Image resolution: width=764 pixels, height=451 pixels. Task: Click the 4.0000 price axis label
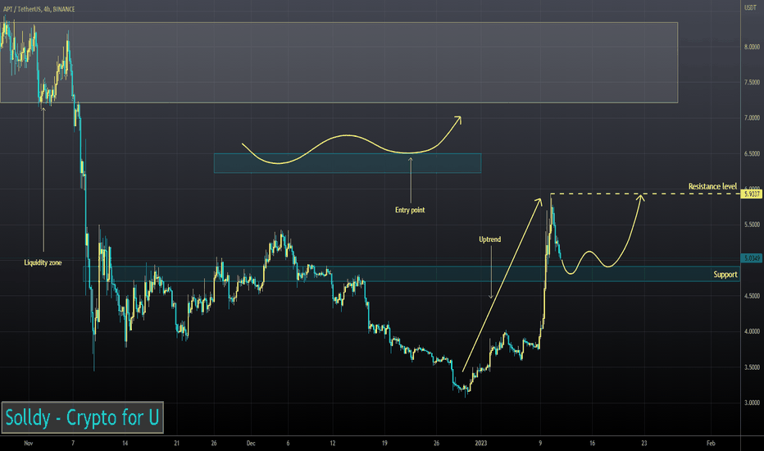point(752,331)
